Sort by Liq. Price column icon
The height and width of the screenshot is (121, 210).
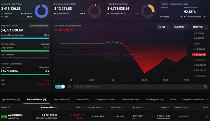click(x=142, y=107)
